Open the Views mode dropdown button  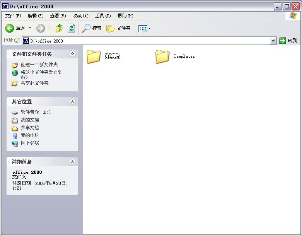144,28
